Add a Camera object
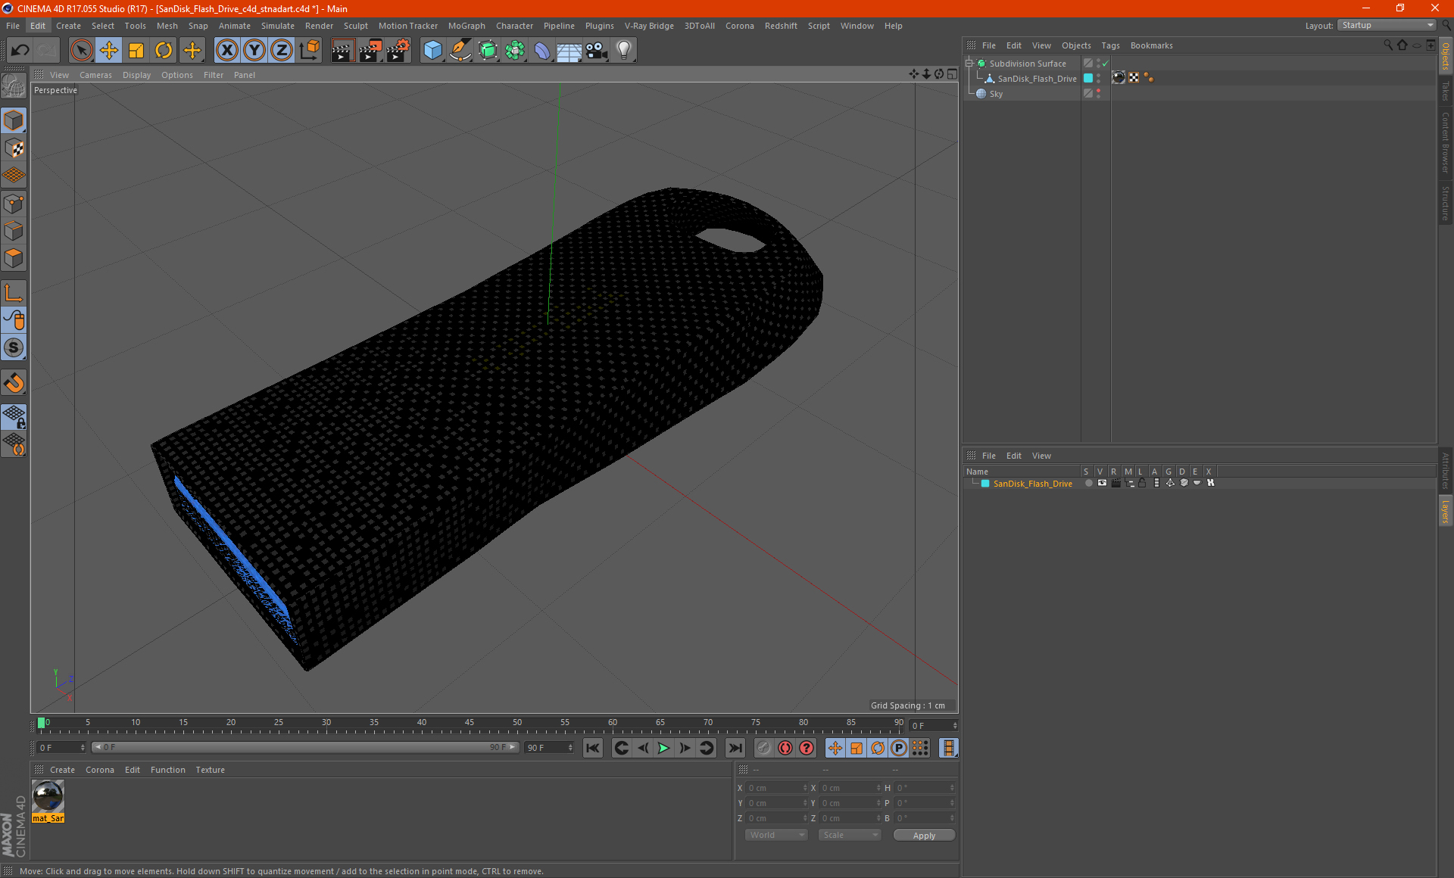This screenshot has width=1454, height=878. pyautogui.click(x=597, y=51)
